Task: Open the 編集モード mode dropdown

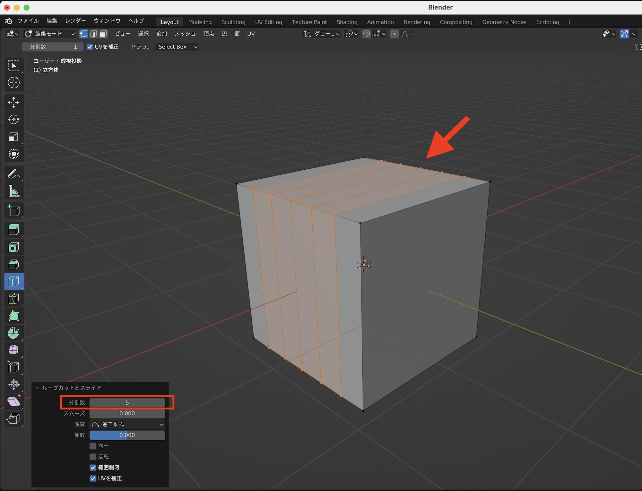Action: 50,34
